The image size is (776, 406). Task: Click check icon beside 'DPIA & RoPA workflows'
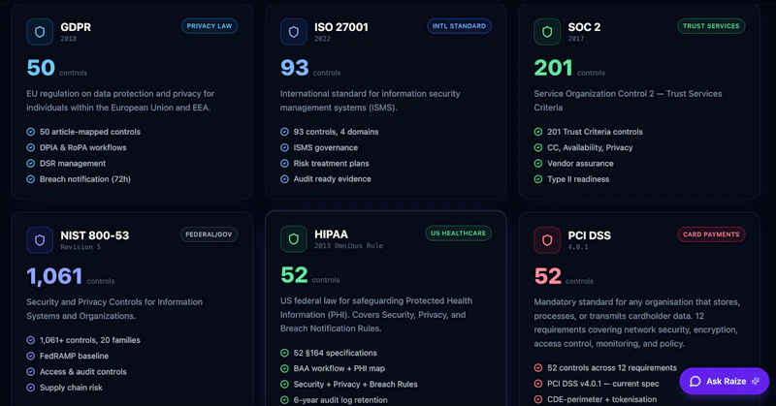(x=31, y=148)
